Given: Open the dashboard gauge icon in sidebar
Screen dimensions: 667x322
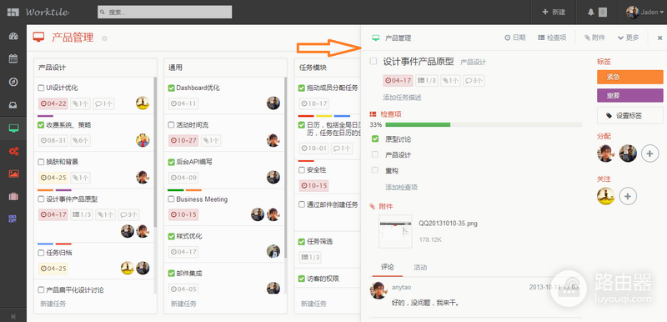Looking at the screenshot, I should click(x=13, y=36).
